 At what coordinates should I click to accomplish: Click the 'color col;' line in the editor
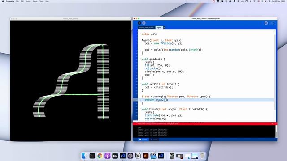(x=149, y=34)
